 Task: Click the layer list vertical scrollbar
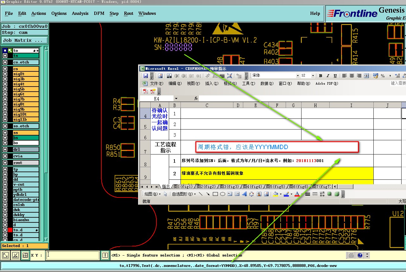(46, 144)
